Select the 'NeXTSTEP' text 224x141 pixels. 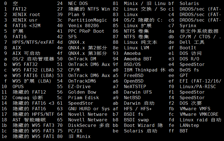coord(135,86)
